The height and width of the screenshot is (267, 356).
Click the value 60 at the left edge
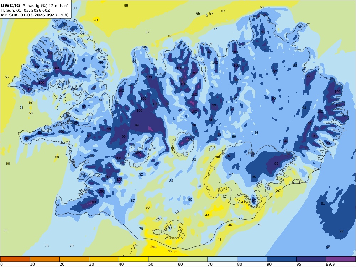8,163
